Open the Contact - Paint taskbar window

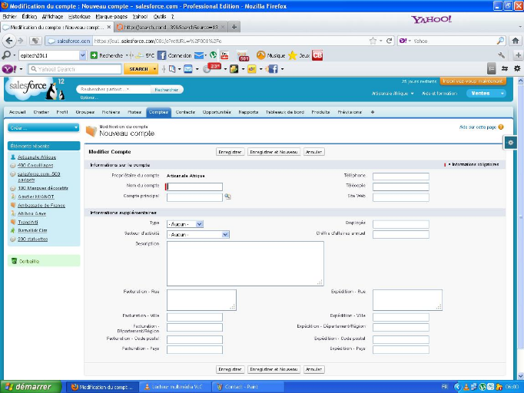(248, 387)
